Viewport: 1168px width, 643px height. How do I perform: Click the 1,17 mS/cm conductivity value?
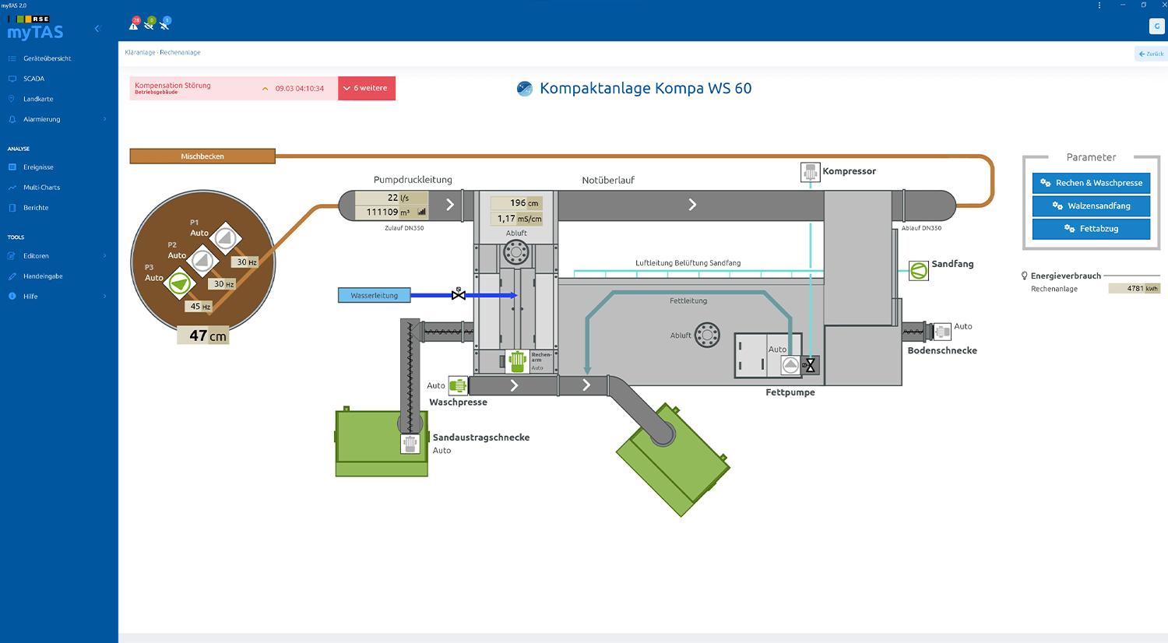[516, 219]
